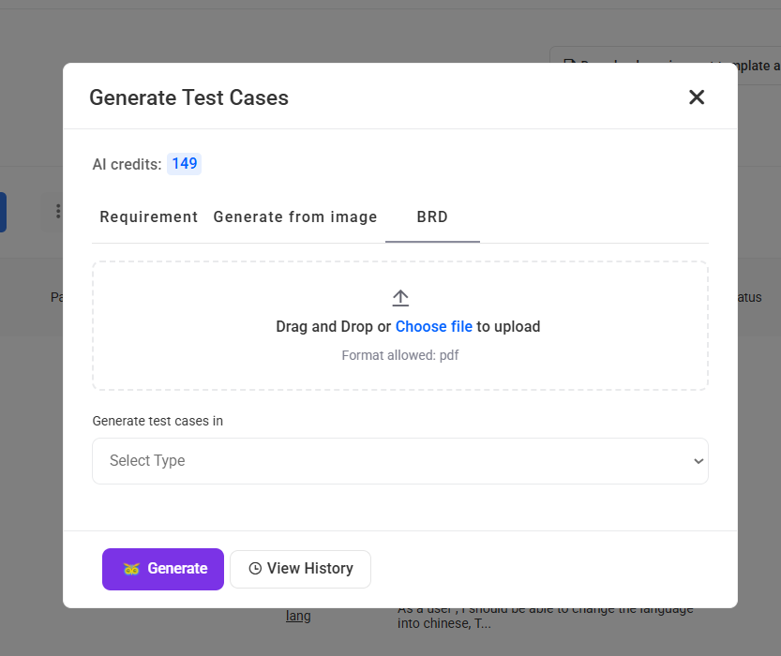Open the three-dot menu behind the dialog
The width and height of the screenshot is (781, 656).
coord(58,212)
